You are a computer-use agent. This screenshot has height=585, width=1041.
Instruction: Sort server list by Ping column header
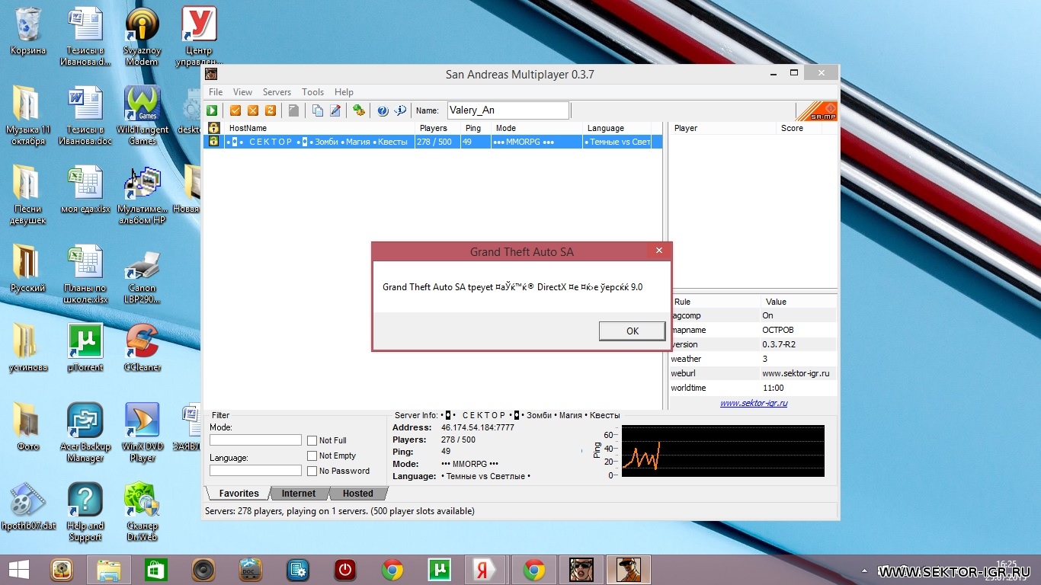(x=476, y=128)
